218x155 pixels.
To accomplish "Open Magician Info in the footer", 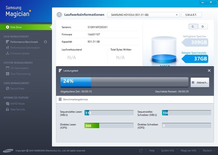I will (x=188, y=151).
